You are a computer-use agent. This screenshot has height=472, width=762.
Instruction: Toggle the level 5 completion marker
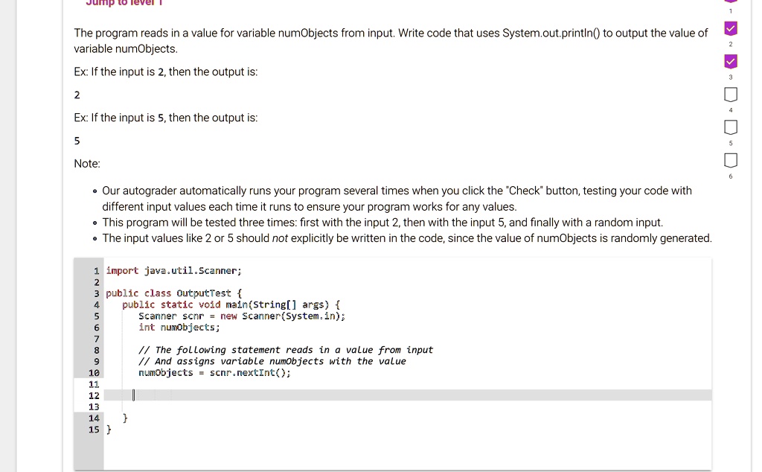(x=730, y=127)
